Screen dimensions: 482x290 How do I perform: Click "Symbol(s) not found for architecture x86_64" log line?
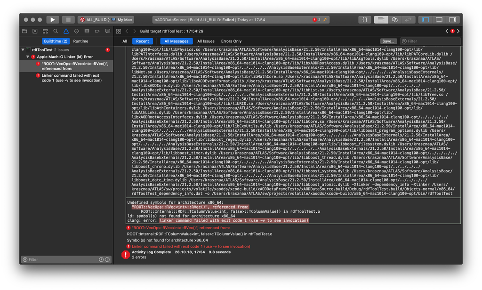[x=168, y=240]
